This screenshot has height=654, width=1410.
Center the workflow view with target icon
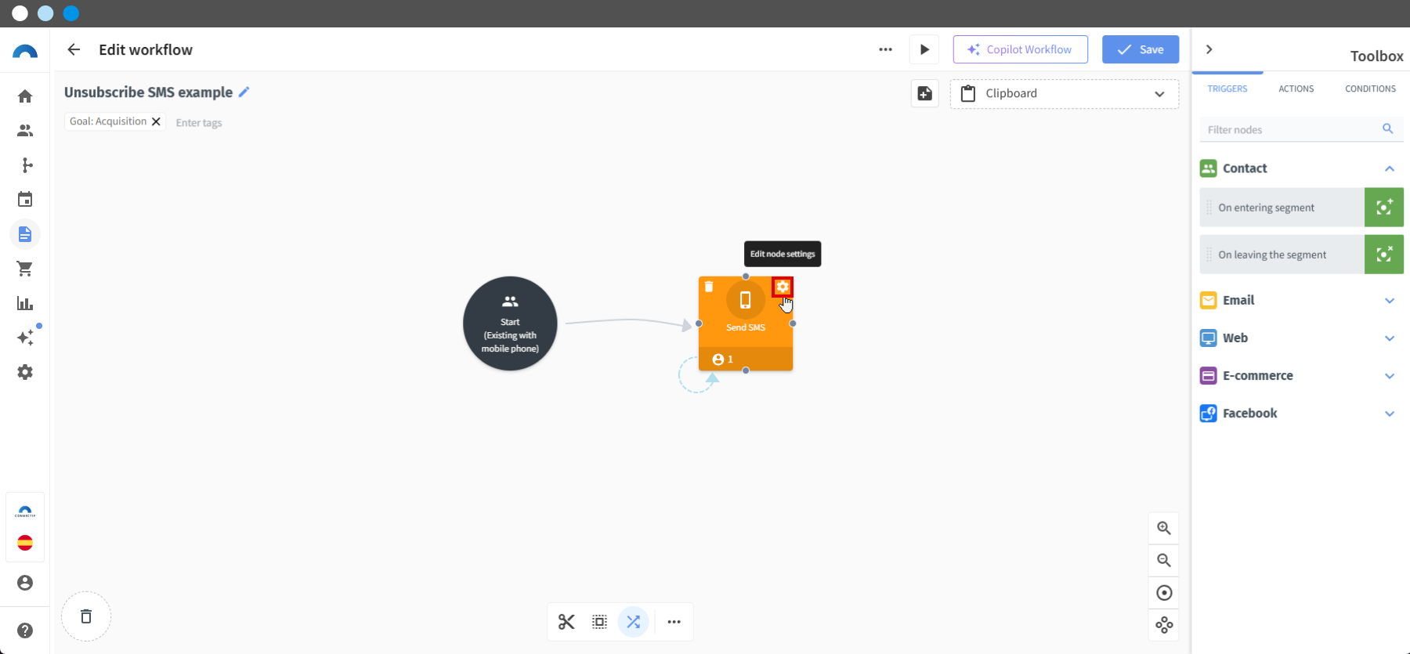click(1164, 593)
